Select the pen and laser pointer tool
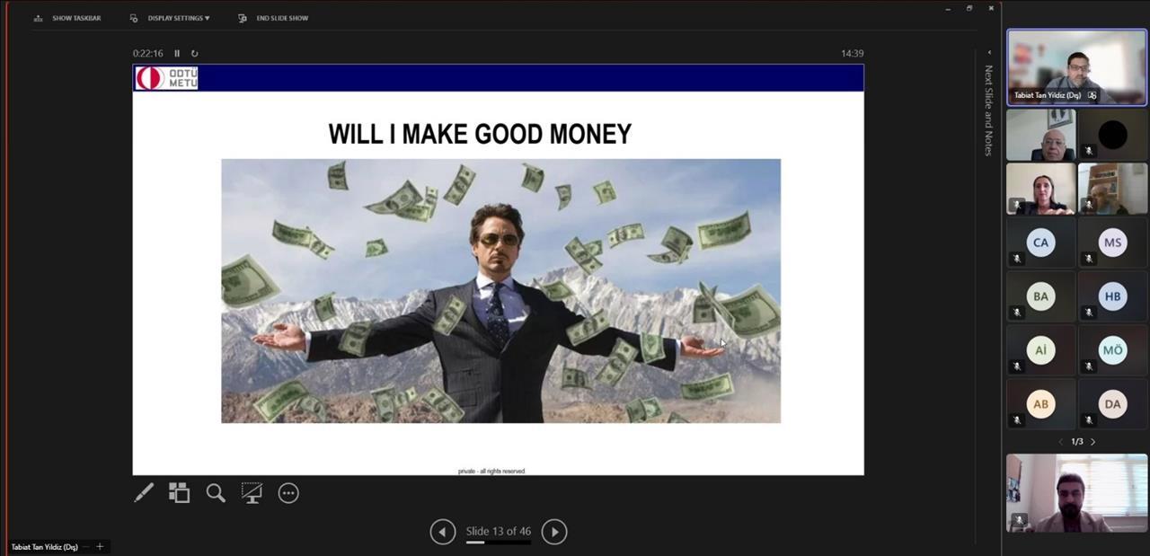1150x556 pixels. coord(144,493)
